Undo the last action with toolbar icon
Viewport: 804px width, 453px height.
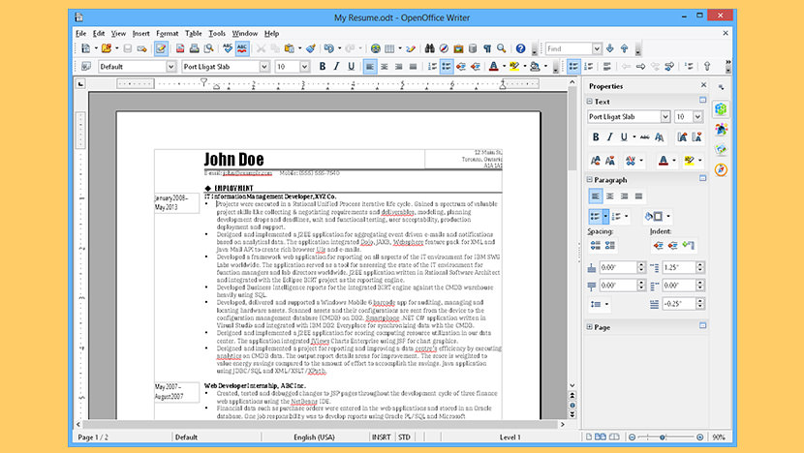coord(328,48)
